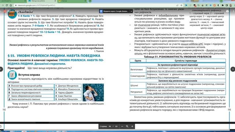Click the photo of boy at chalkboard

point(93,92)
